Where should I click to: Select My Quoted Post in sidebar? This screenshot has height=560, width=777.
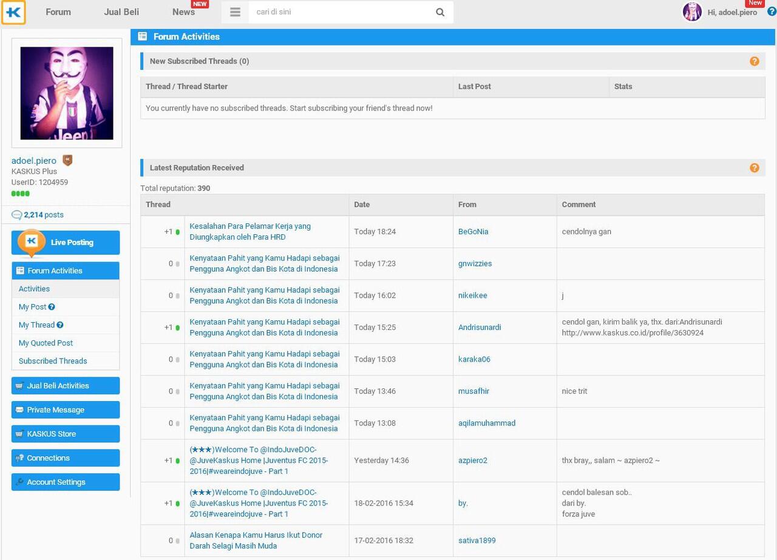(46, 343)
